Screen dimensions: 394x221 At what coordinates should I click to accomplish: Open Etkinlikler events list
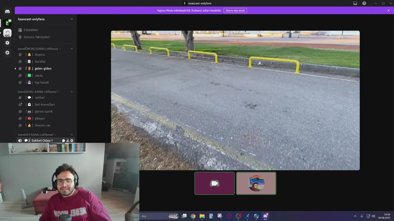tap(46, 30)
